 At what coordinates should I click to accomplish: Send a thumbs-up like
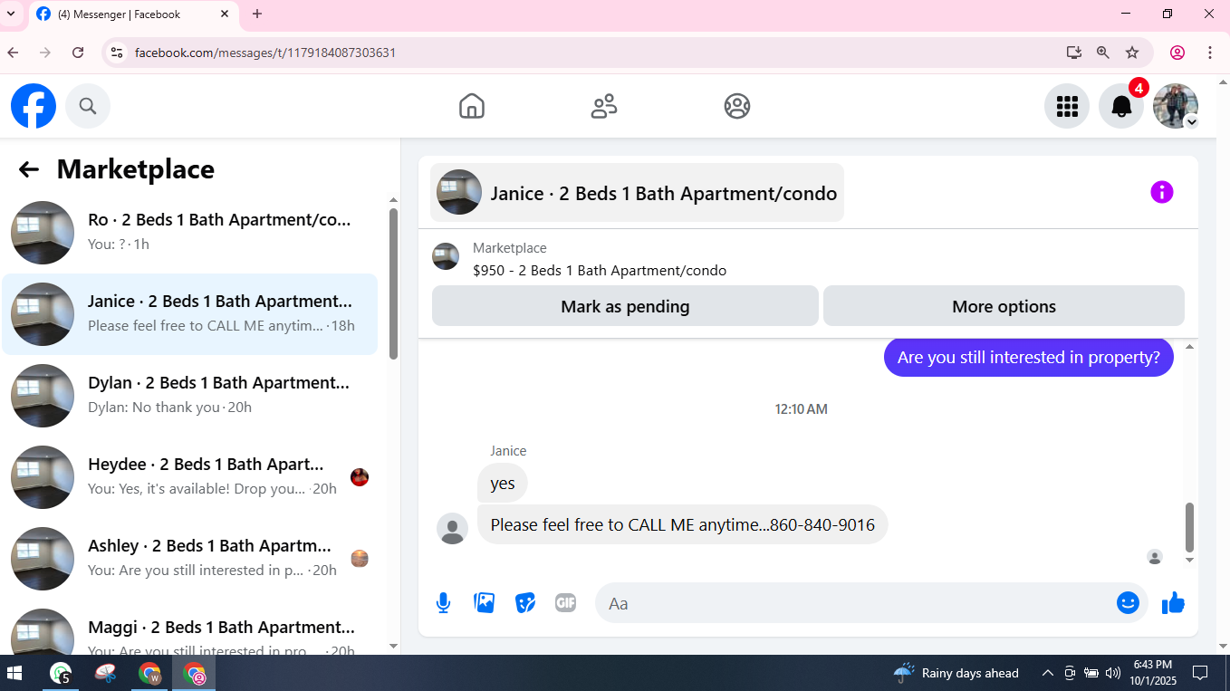pos(1173,603)
